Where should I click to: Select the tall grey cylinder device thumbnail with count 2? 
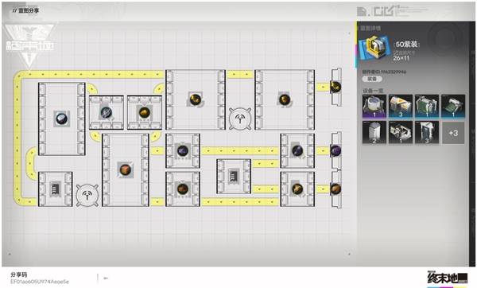coord(374,133)
